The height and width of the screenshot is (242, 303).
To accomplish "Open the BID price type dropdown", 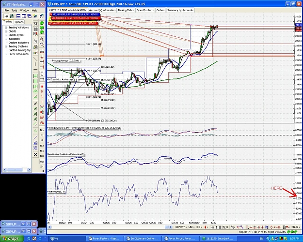I will tap(199, 227).
